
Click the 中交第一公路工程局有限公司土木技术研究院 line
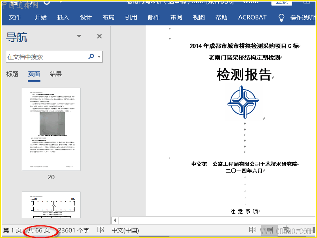pos(244,164)
